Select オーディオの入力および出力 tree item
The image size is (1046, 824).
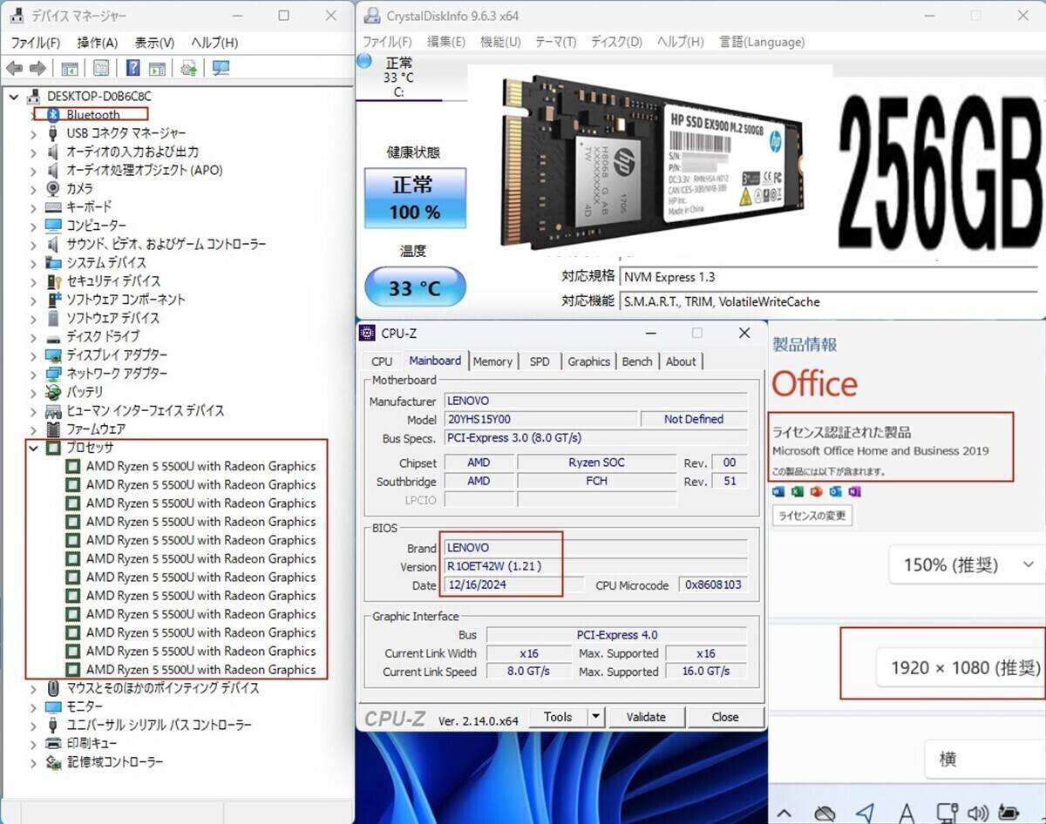[132, 152]
